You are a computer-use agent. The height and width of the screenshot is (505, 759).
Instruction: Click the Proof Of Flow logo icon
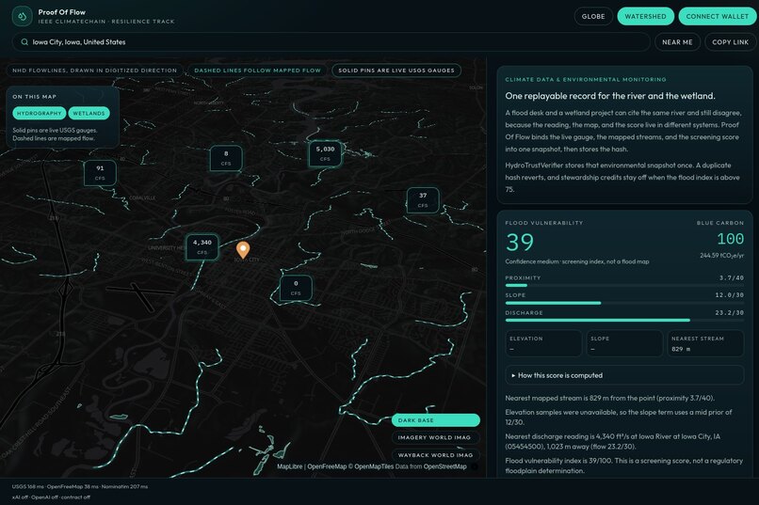point(22,16)
